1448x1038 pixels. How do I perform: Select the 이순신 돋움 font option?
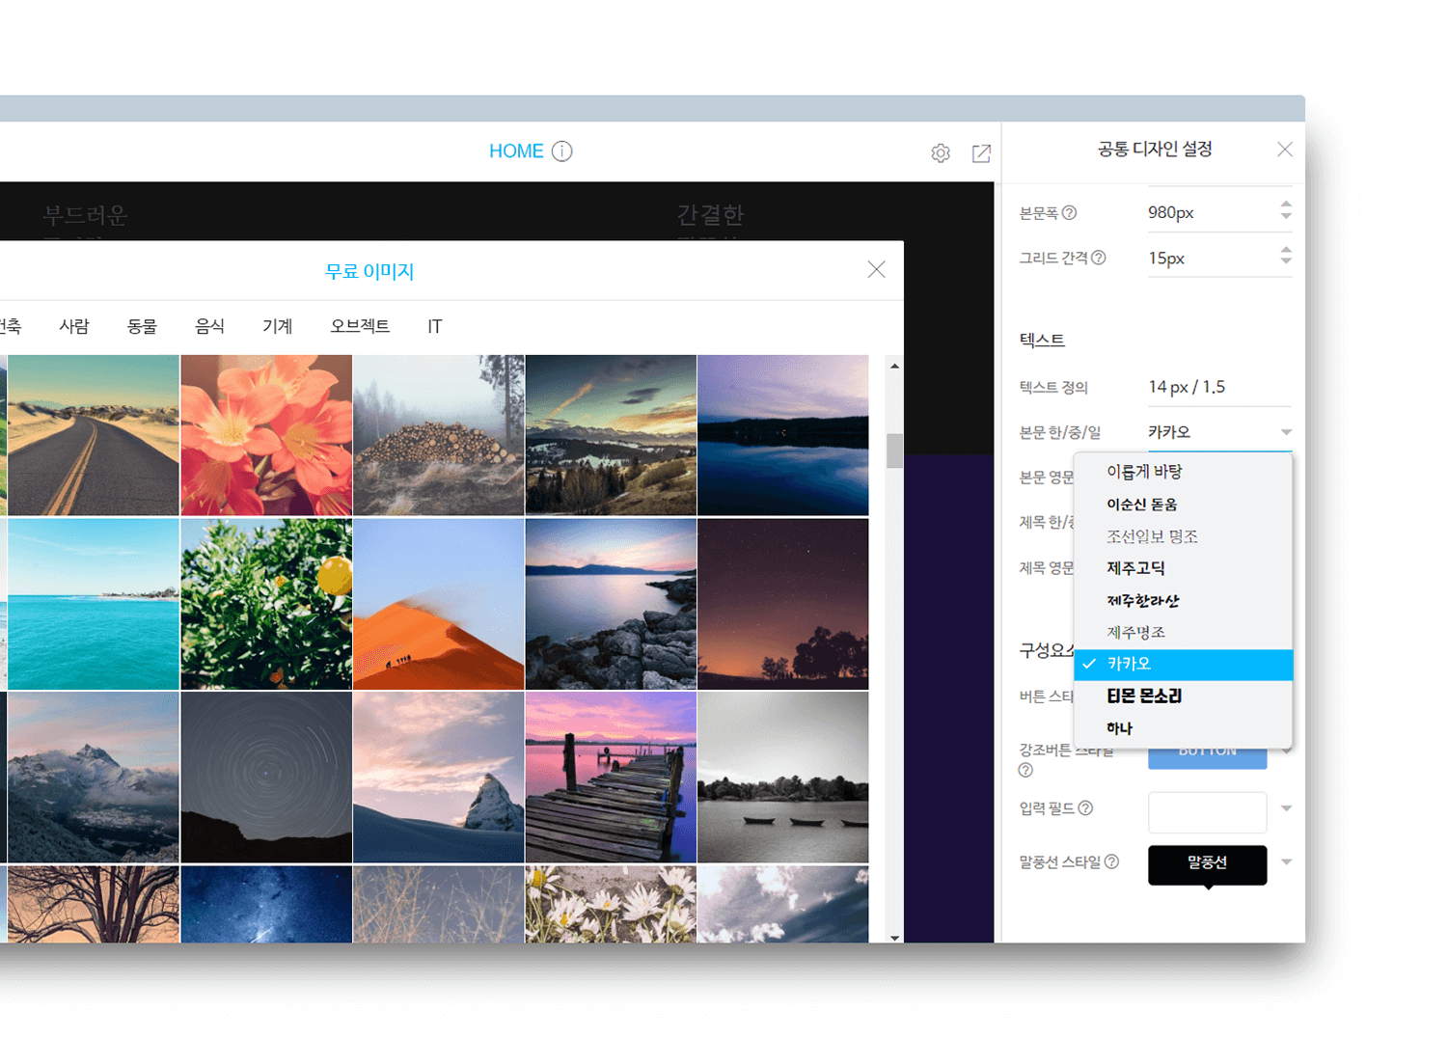pos(1184,505)
